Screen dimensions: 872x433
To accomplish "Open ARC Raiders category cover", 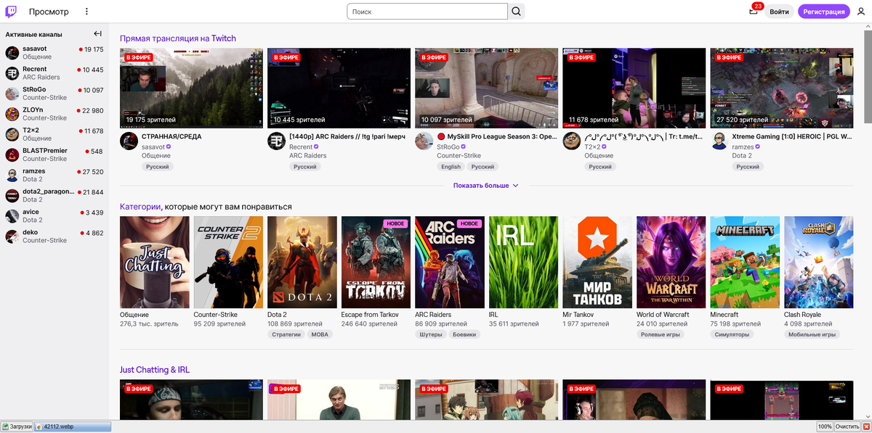I will [450, 263].
